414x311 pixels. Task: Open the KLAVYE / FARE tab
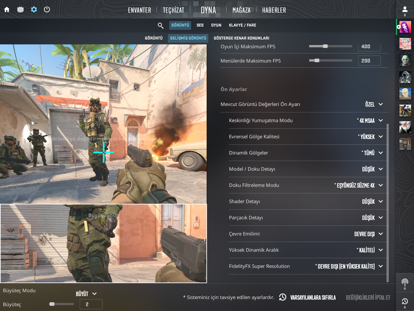pyautogui.click(x=243, y=25)
